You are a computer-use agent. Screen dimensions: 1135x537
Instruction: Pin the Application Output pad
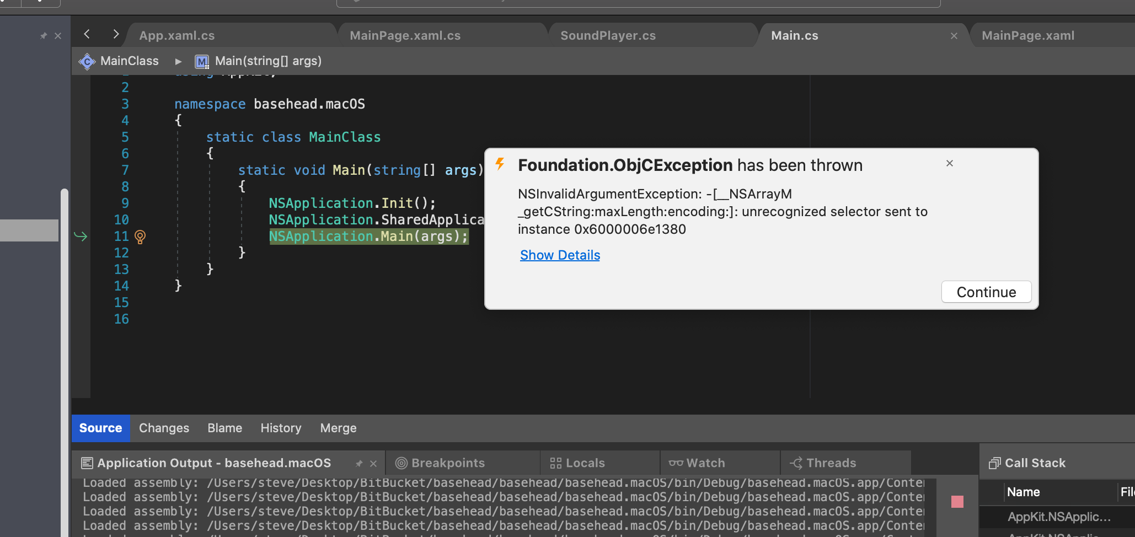(x=359, y=464)
